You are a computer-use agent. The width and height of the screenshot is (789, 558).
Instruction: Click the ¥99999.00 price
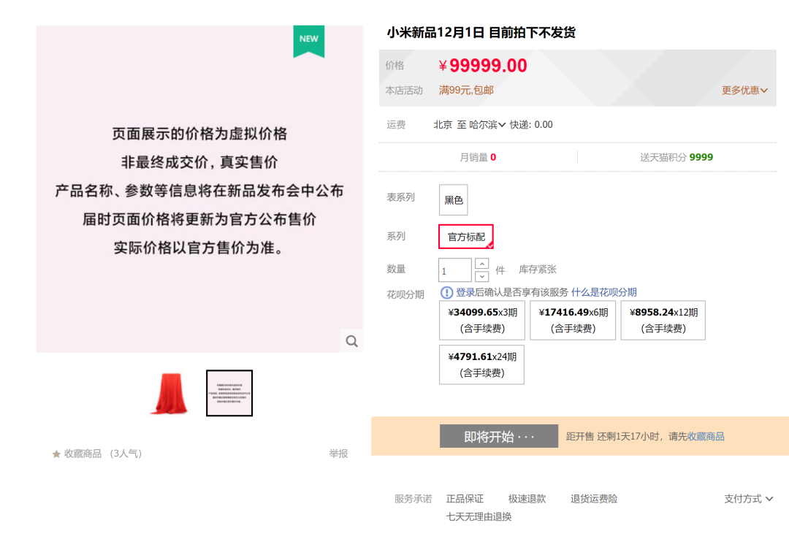pyautogui.click(x=483, y=66)
